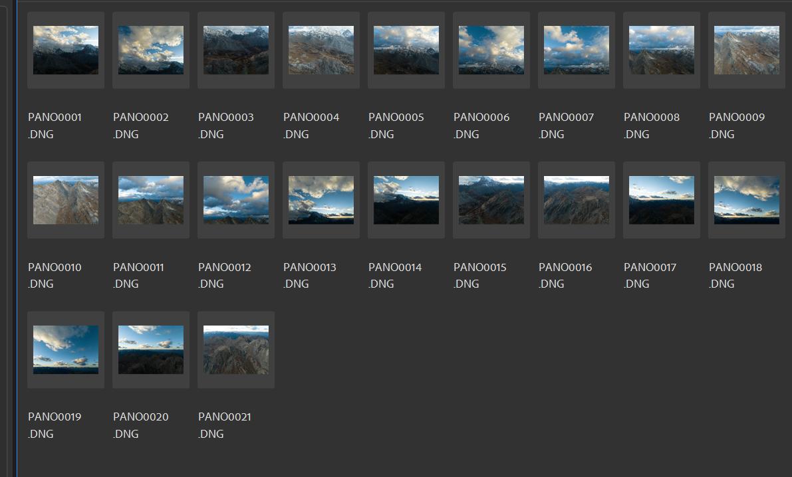Select the PANO0001.DNG thumbnail
Image resolution: width=792 pixels, height=477 pixels.
[66, 50]
